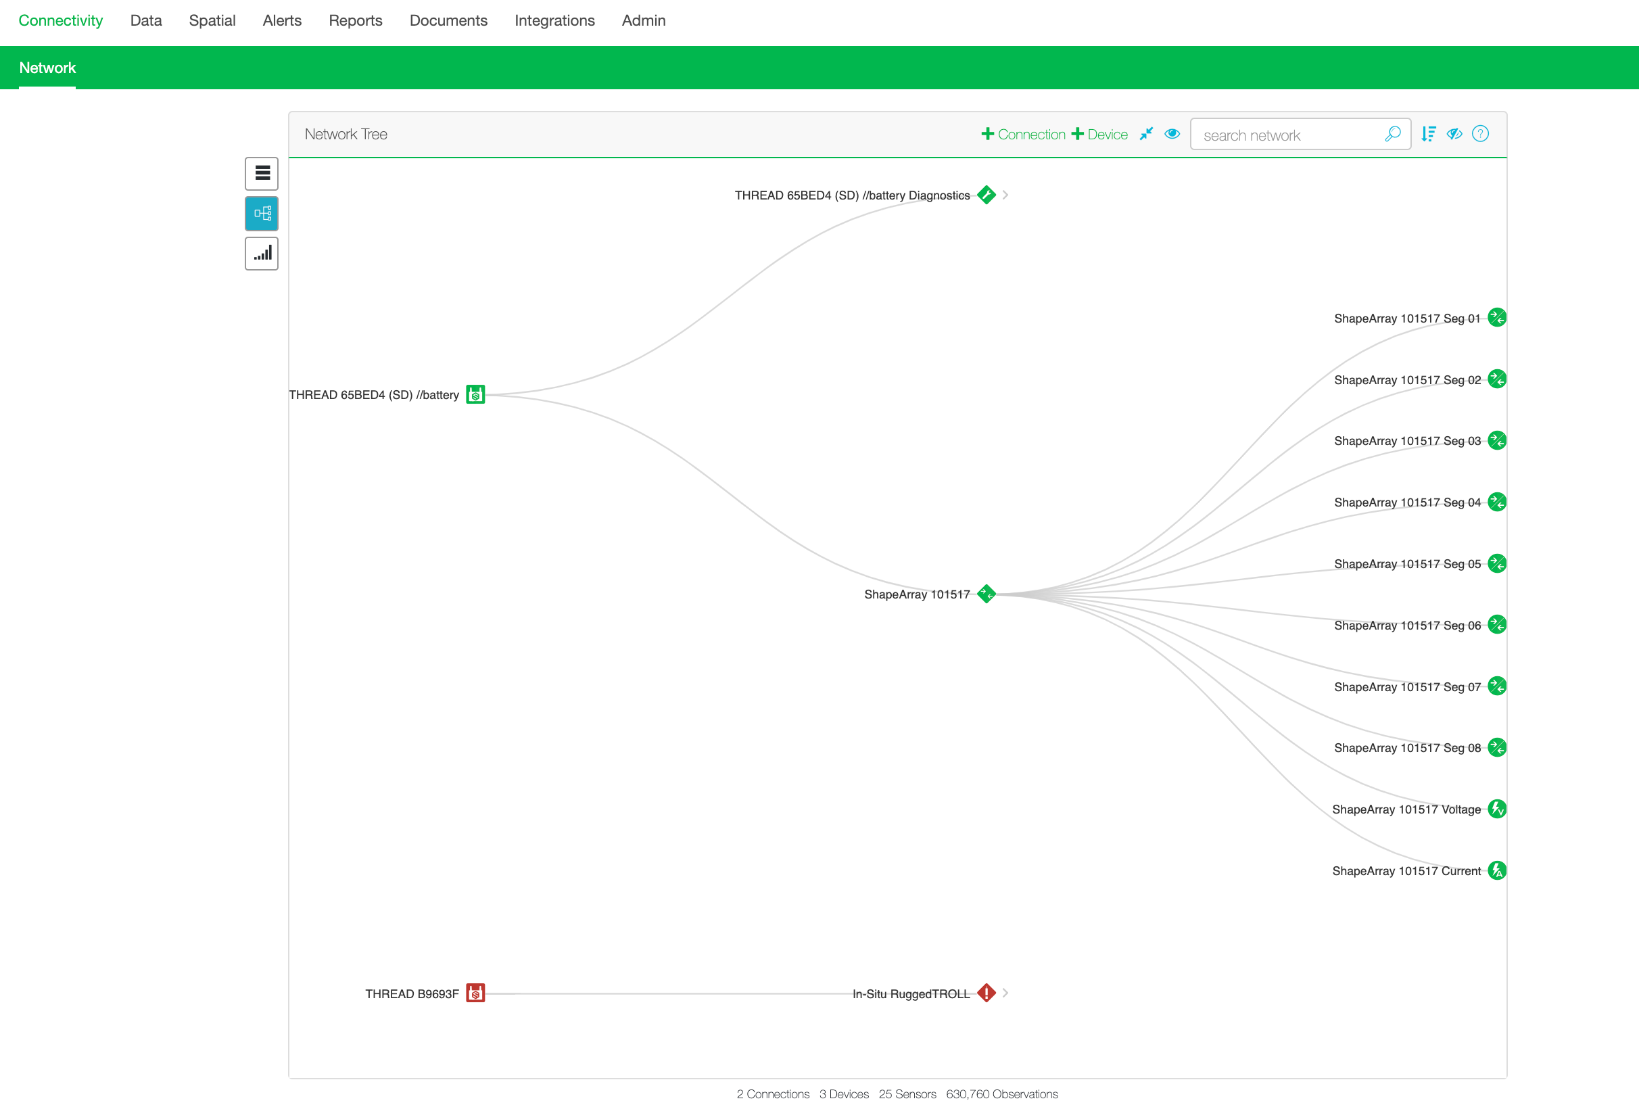Select ShapeArray 101517 Seg 01 label

[1407, 319]
